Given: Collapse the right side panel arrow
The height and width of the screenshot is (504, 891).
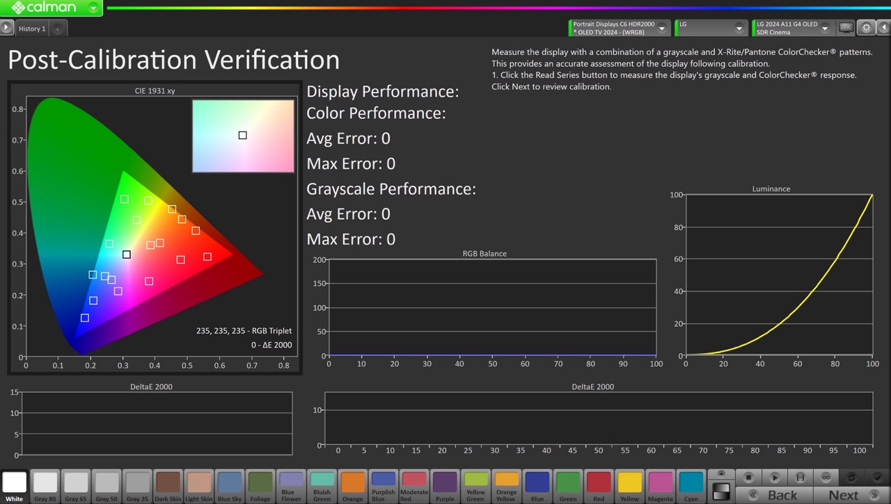Looking at the screenshot, I should (883, 28).
